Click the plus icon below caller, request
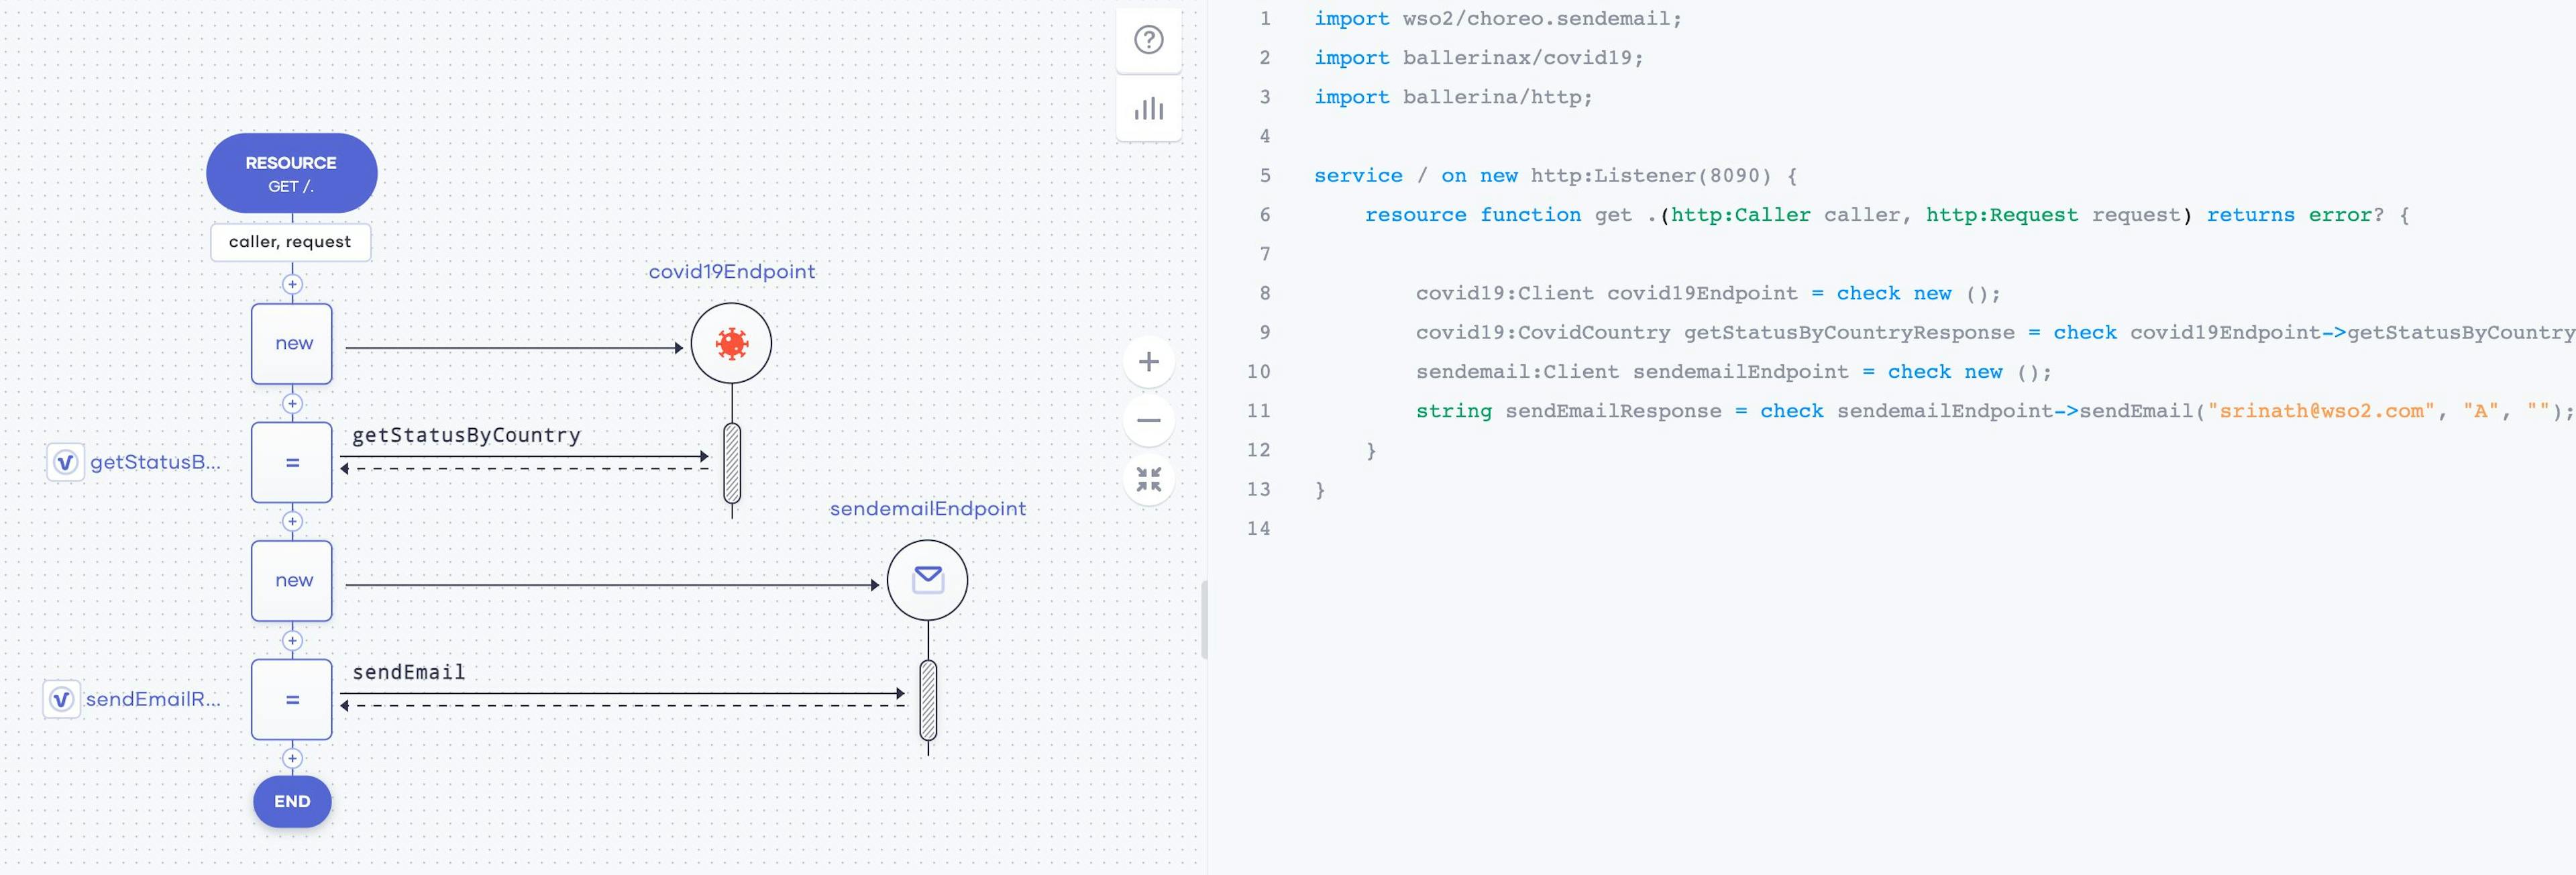Image resolution: width=2576 pixels, height=875 pixels. pyautogui.click(x=291, y=283)
